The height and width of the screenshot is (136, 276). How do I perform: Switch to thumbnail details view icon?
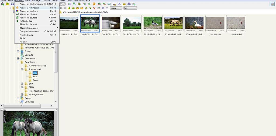pos(99,8)
